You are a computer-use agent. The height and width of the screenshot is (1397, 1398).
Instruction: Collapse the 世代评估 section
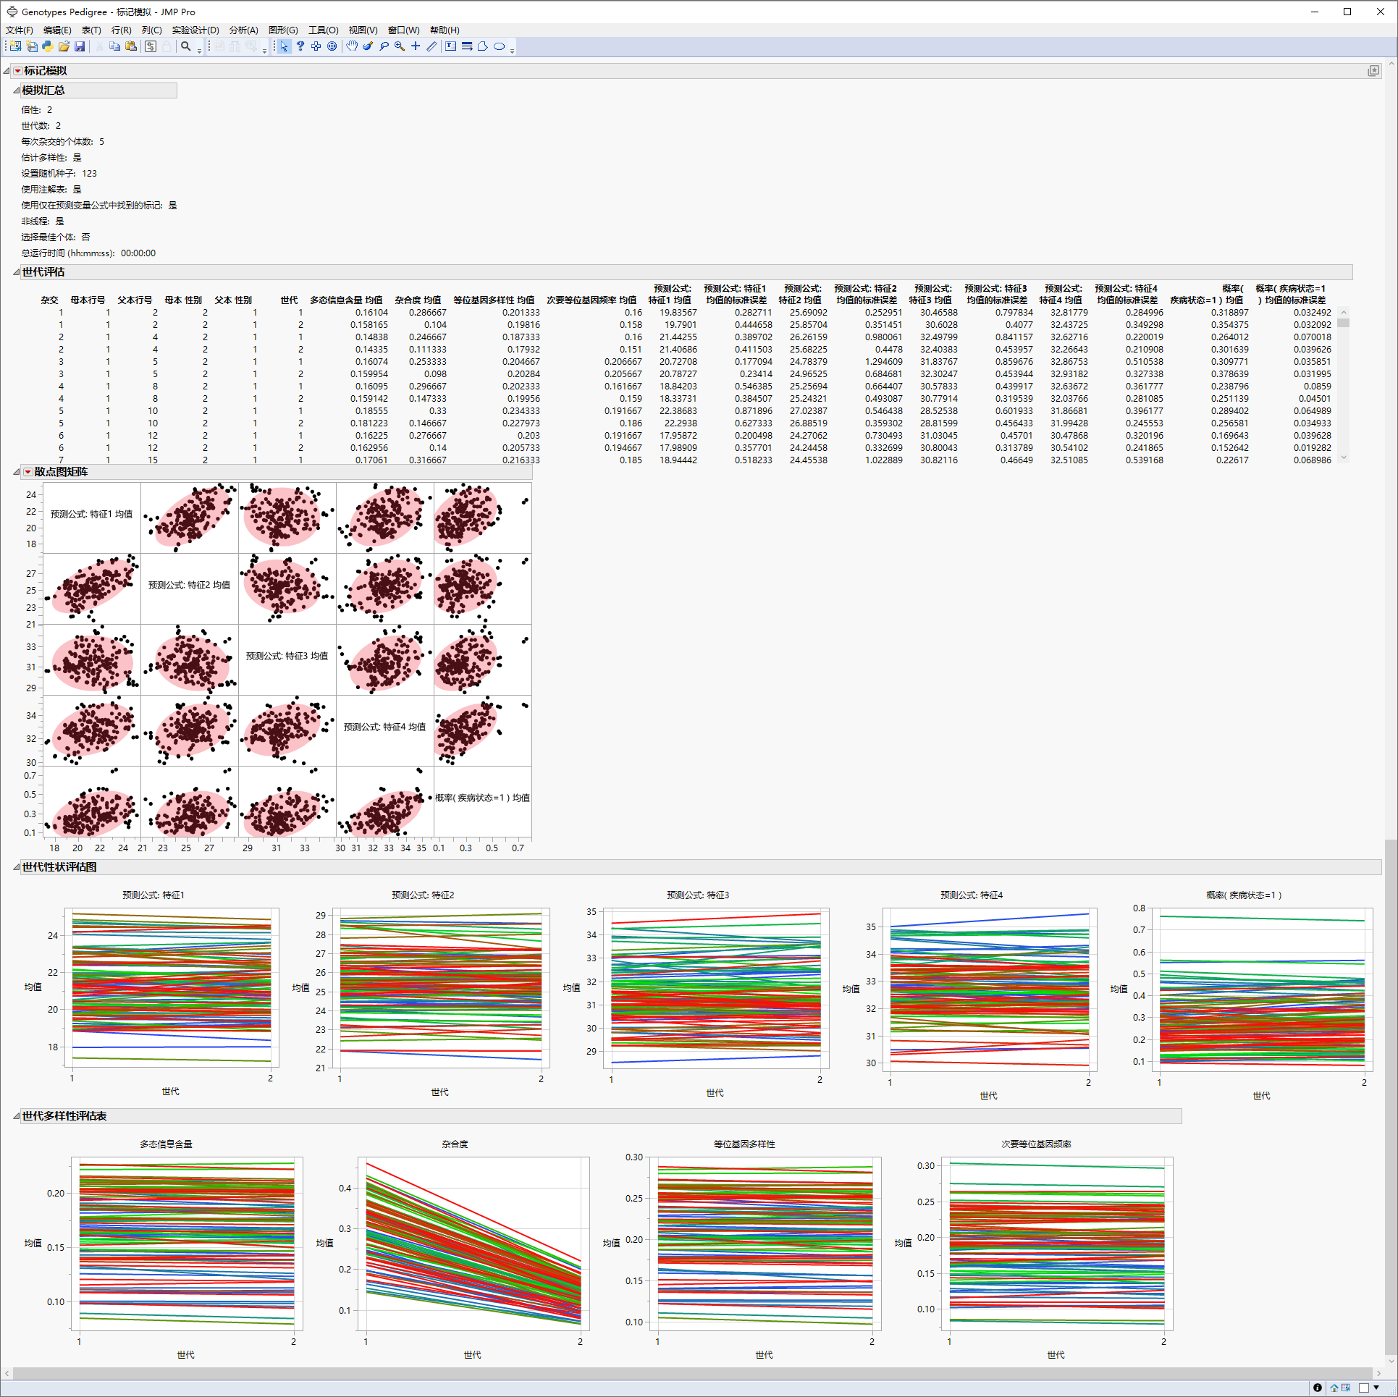(x=16, y=272)
